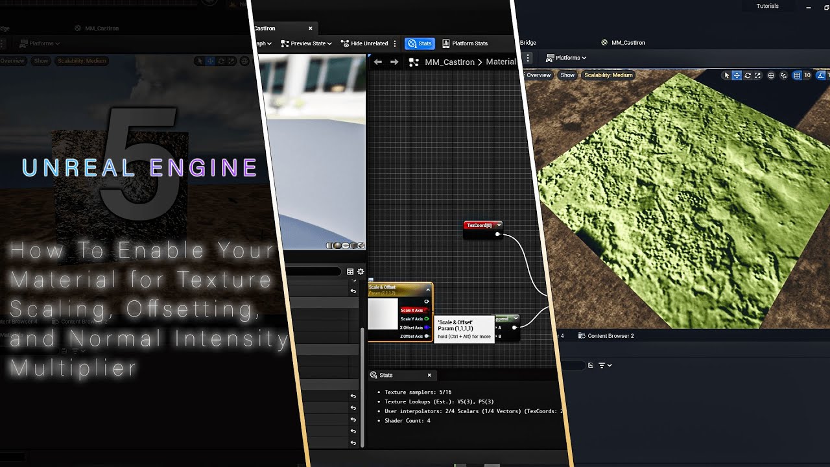
Task: Open the filter dropdown chevron in Content Browser
Action: pos(610,365)
